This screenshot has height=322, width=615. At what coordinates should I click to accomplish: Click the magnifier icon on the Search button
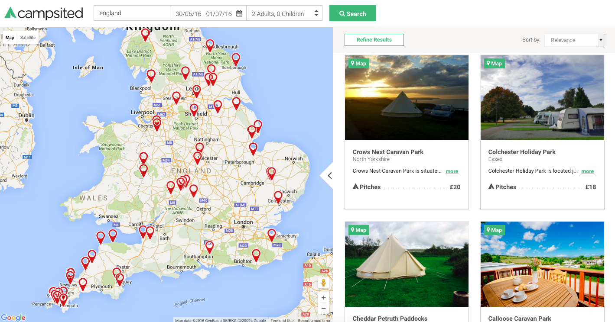click(x=343, y=13)
